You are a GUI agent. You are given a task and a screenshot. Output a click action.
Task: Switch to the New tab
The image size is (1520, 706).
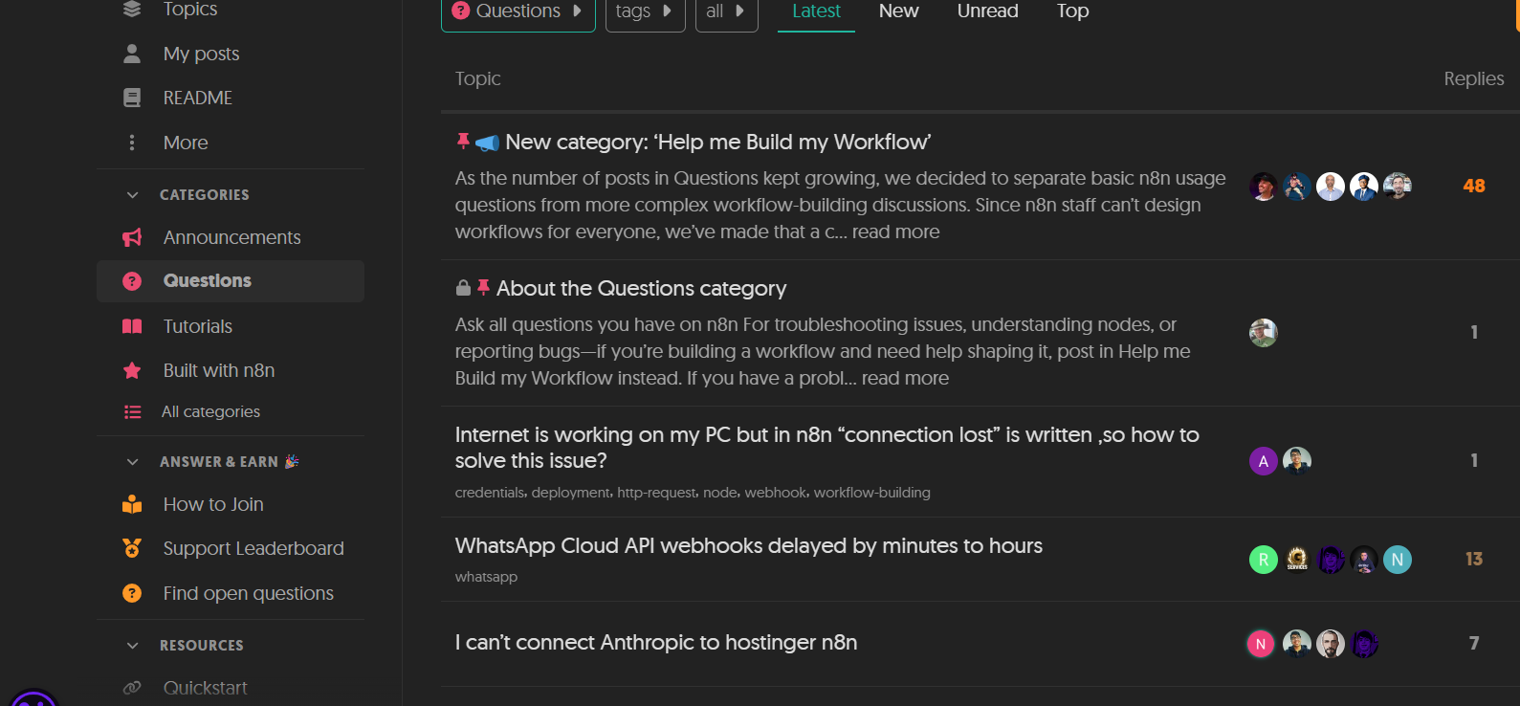pos(898,11)
